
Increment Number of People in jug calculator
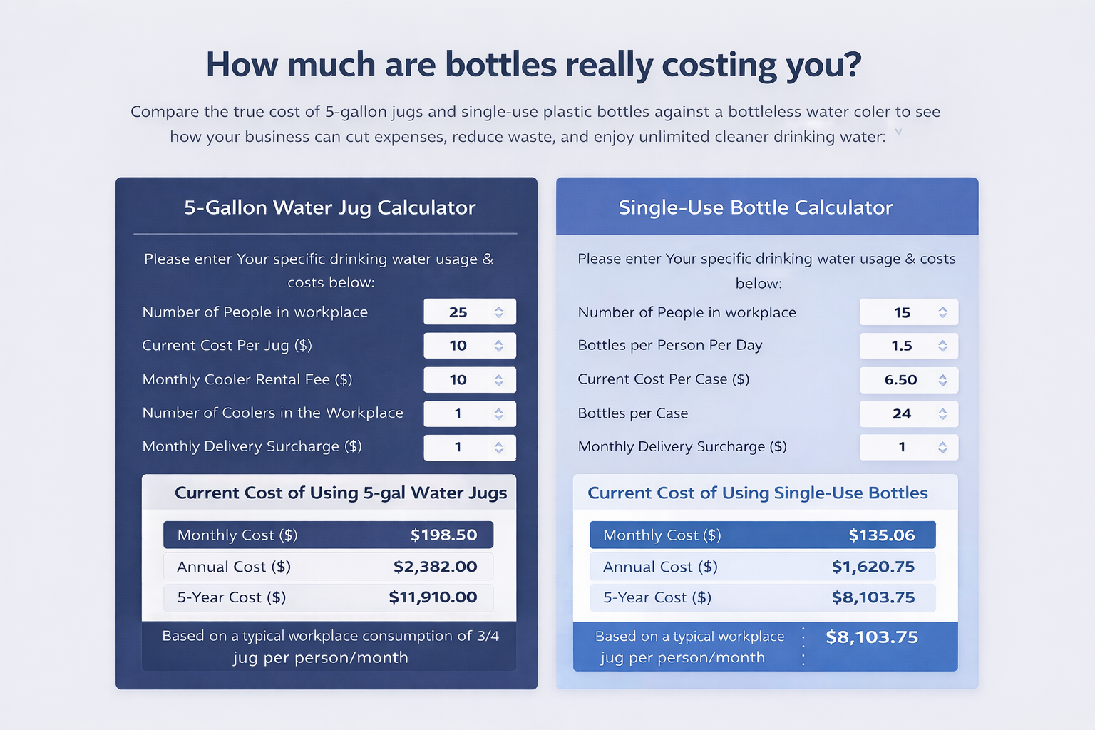point(498,308)
